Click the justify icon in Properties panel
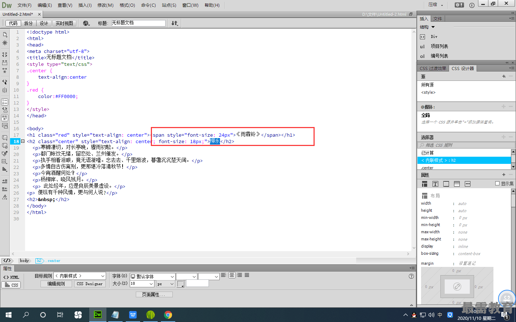Viewport: 516px width, 322px height. (x=247, y=275)
